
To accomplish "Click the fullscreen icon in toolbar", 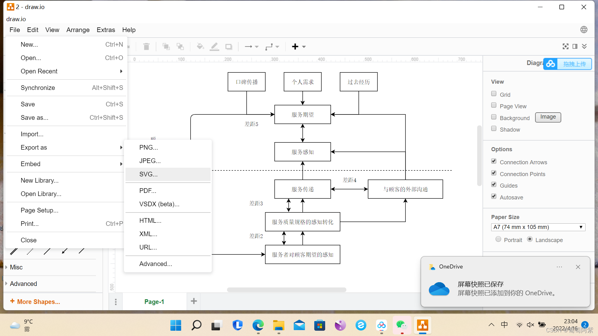I will pos(566,46).
